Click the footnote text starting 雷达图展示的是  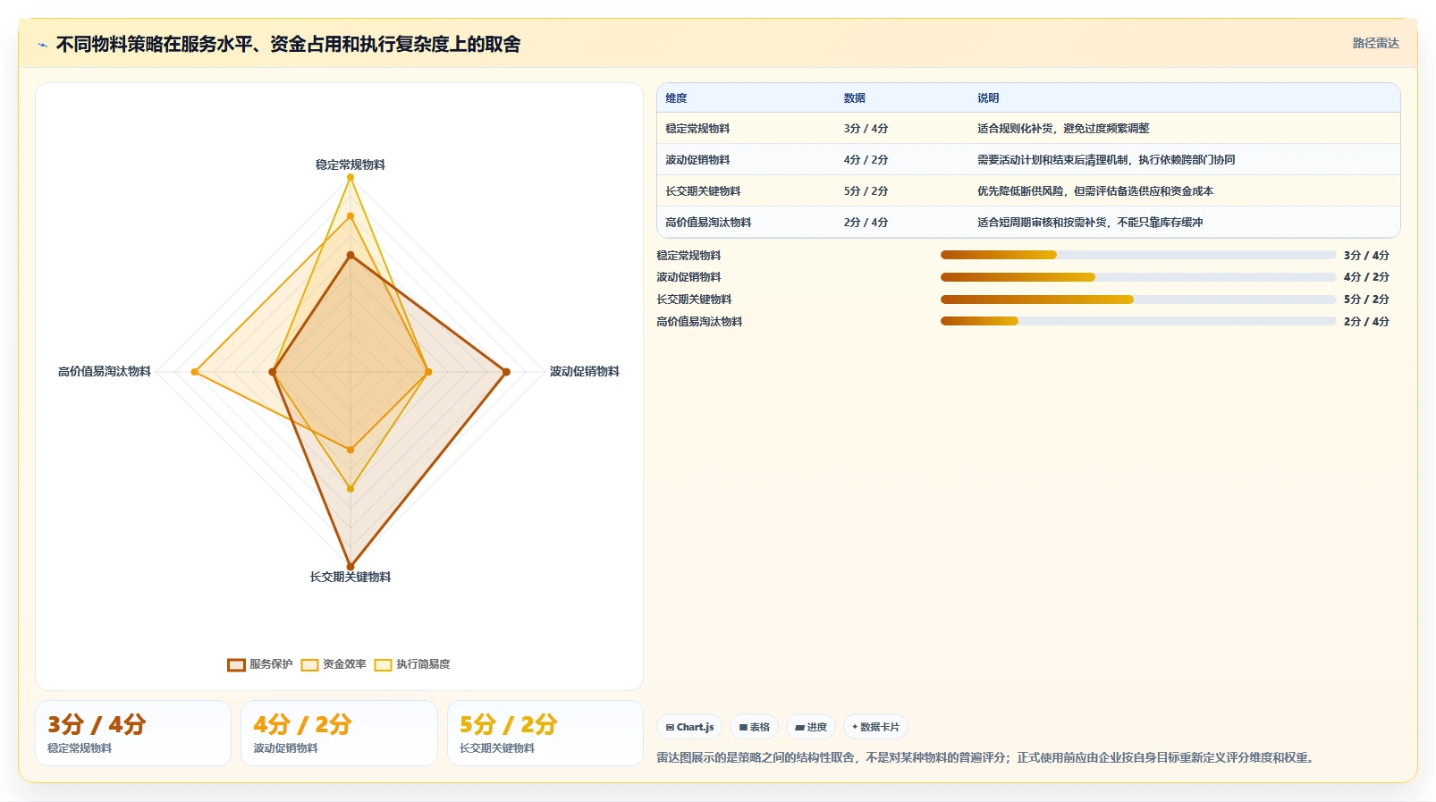click(987, 757)
